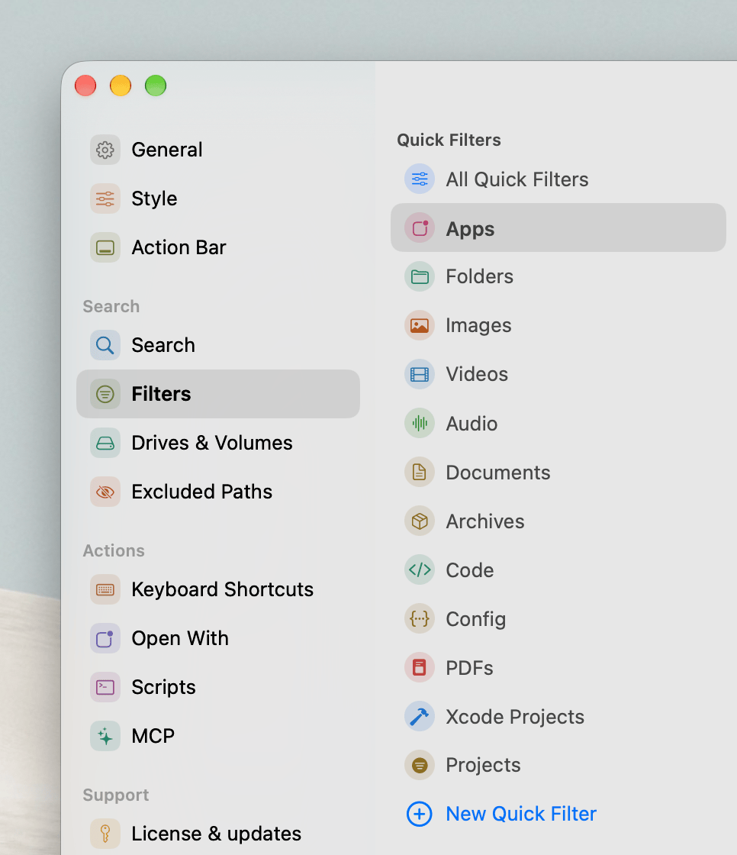This screenshot has height=855, width=737.
Task: Click the hammer icon for Xcode Projects
Action: pos(420,717)
